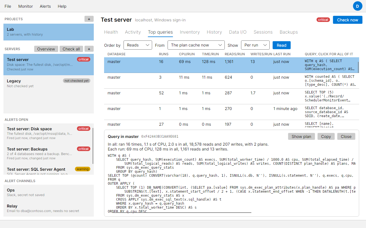Open the File menu

[x=8, y=6]
